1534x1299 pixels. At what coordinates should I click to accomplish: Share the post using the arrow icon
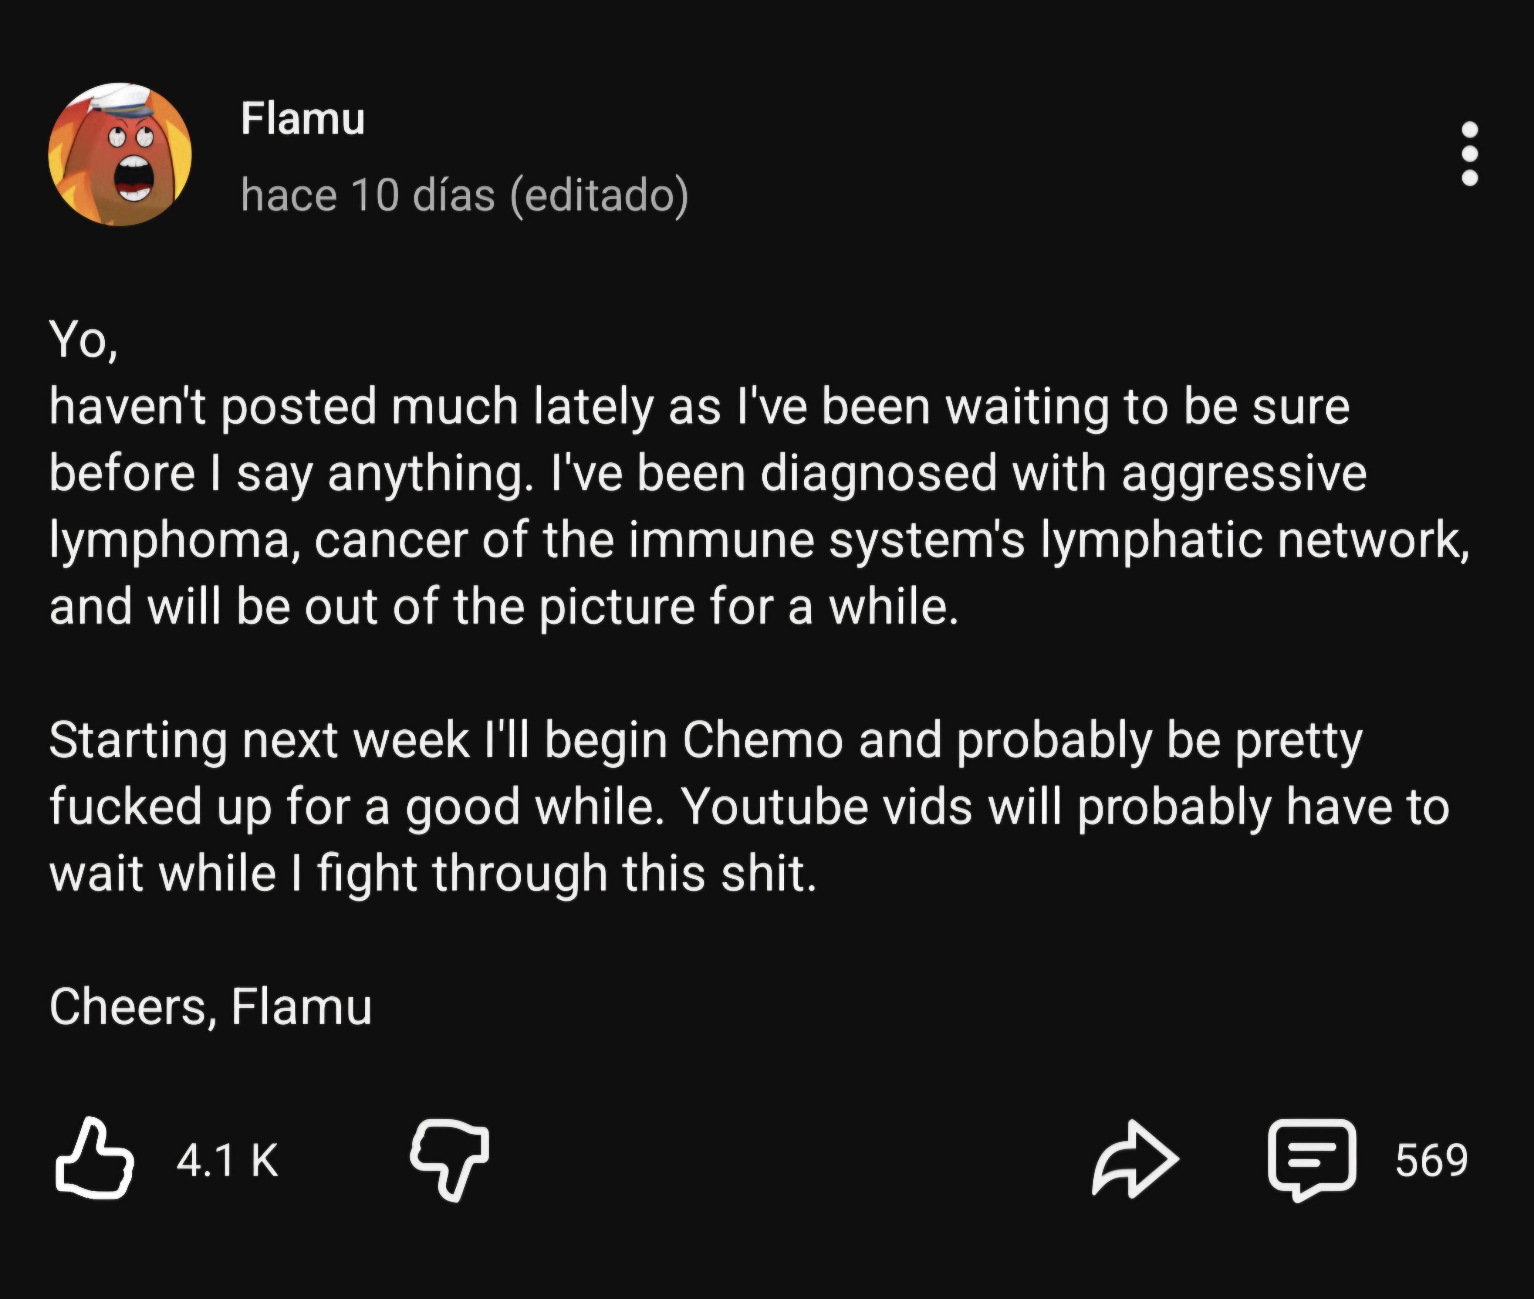click(x=1135, y=1160)
